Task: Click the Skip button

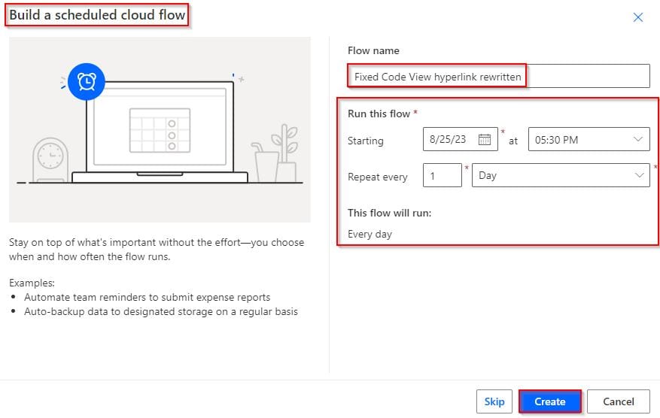Action: click(x=494, y=401)
